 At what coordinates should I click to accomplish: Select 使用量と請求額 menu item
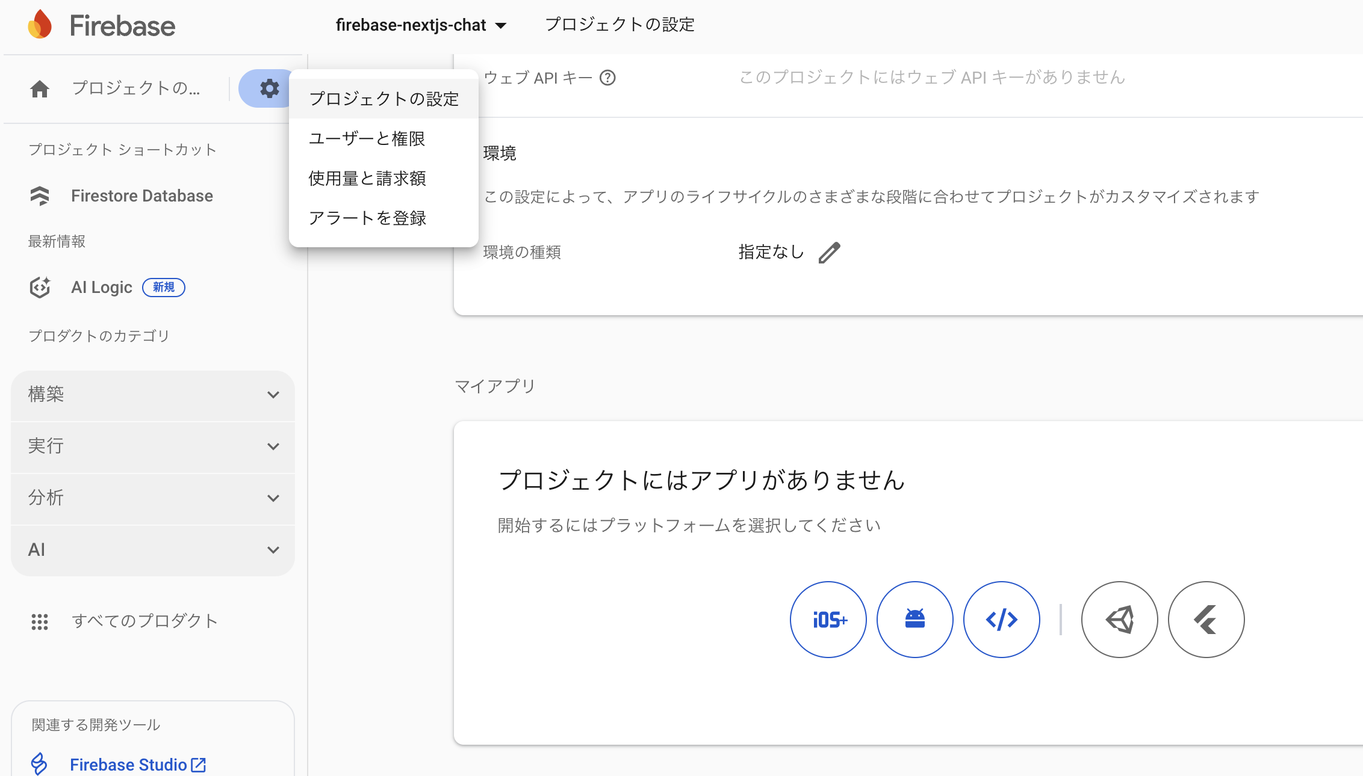(383, 178)
